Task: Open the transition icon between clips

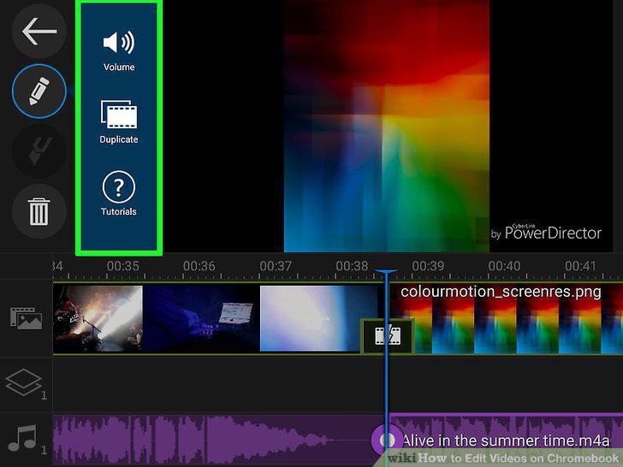Action: (x=388, y=336)
